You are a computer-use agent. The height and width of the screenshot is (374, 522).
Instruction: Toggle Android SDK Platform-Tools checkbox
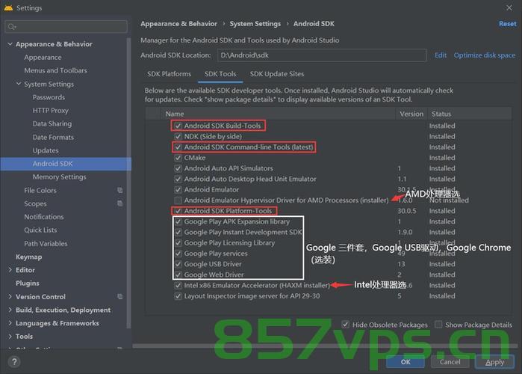178,211
